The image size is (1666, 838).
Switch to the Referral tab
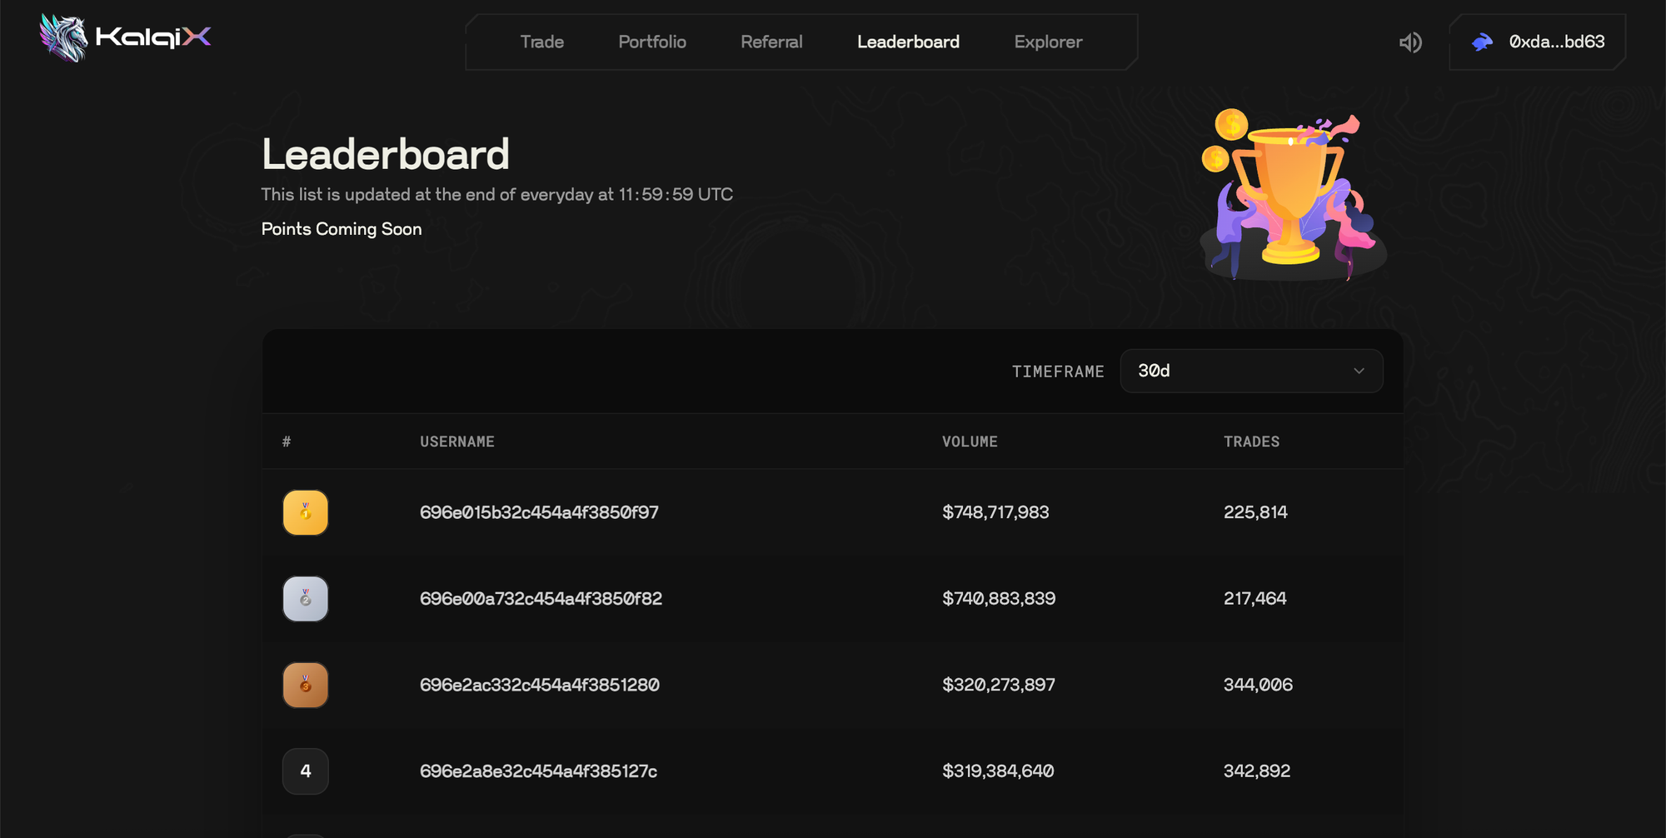pos(771,42)
